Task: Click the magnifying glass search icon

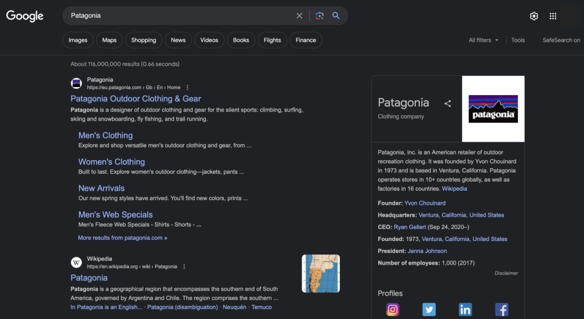Action: click(x=336, y=15)
